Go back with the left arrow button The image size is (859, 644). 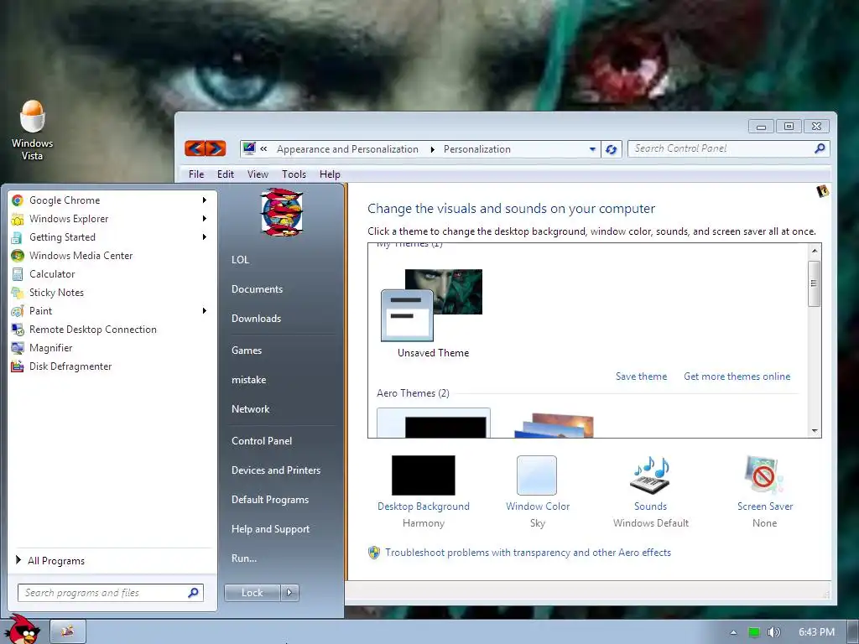pos(195,148)
